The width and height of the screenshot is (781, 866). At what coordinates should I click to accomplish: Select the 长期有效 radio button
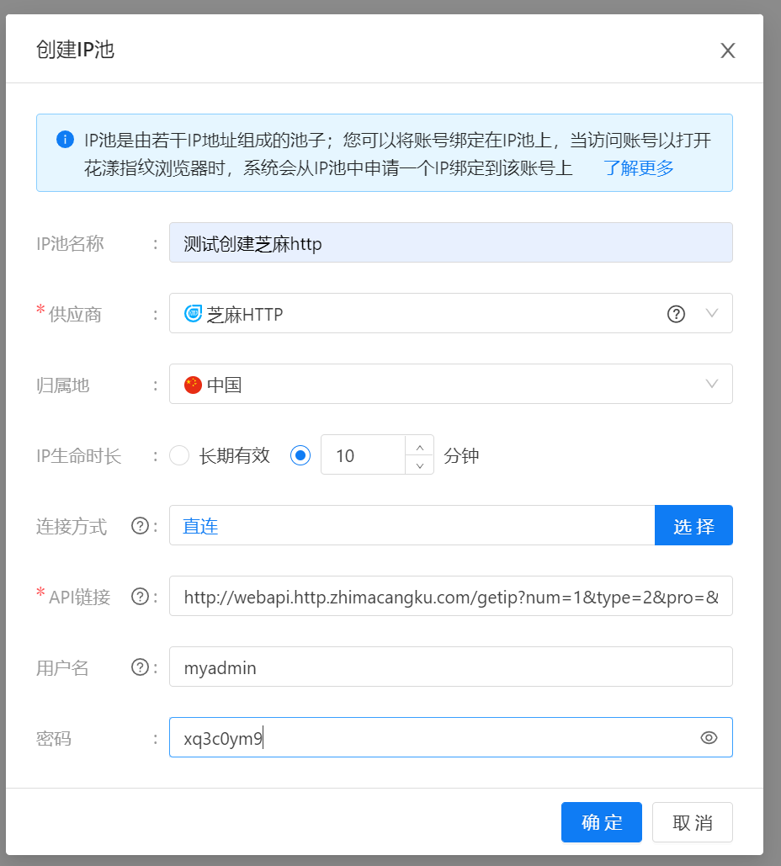179,455
